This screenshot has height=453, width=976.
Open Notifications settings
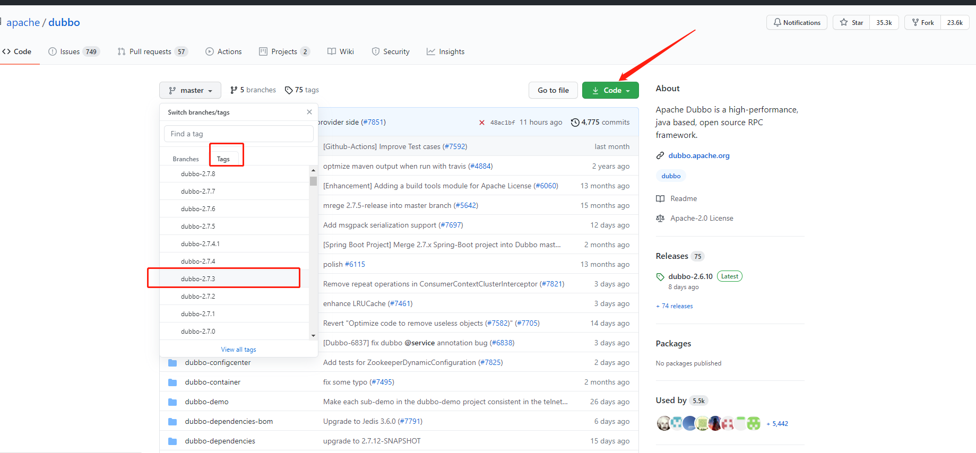point(797,22)
